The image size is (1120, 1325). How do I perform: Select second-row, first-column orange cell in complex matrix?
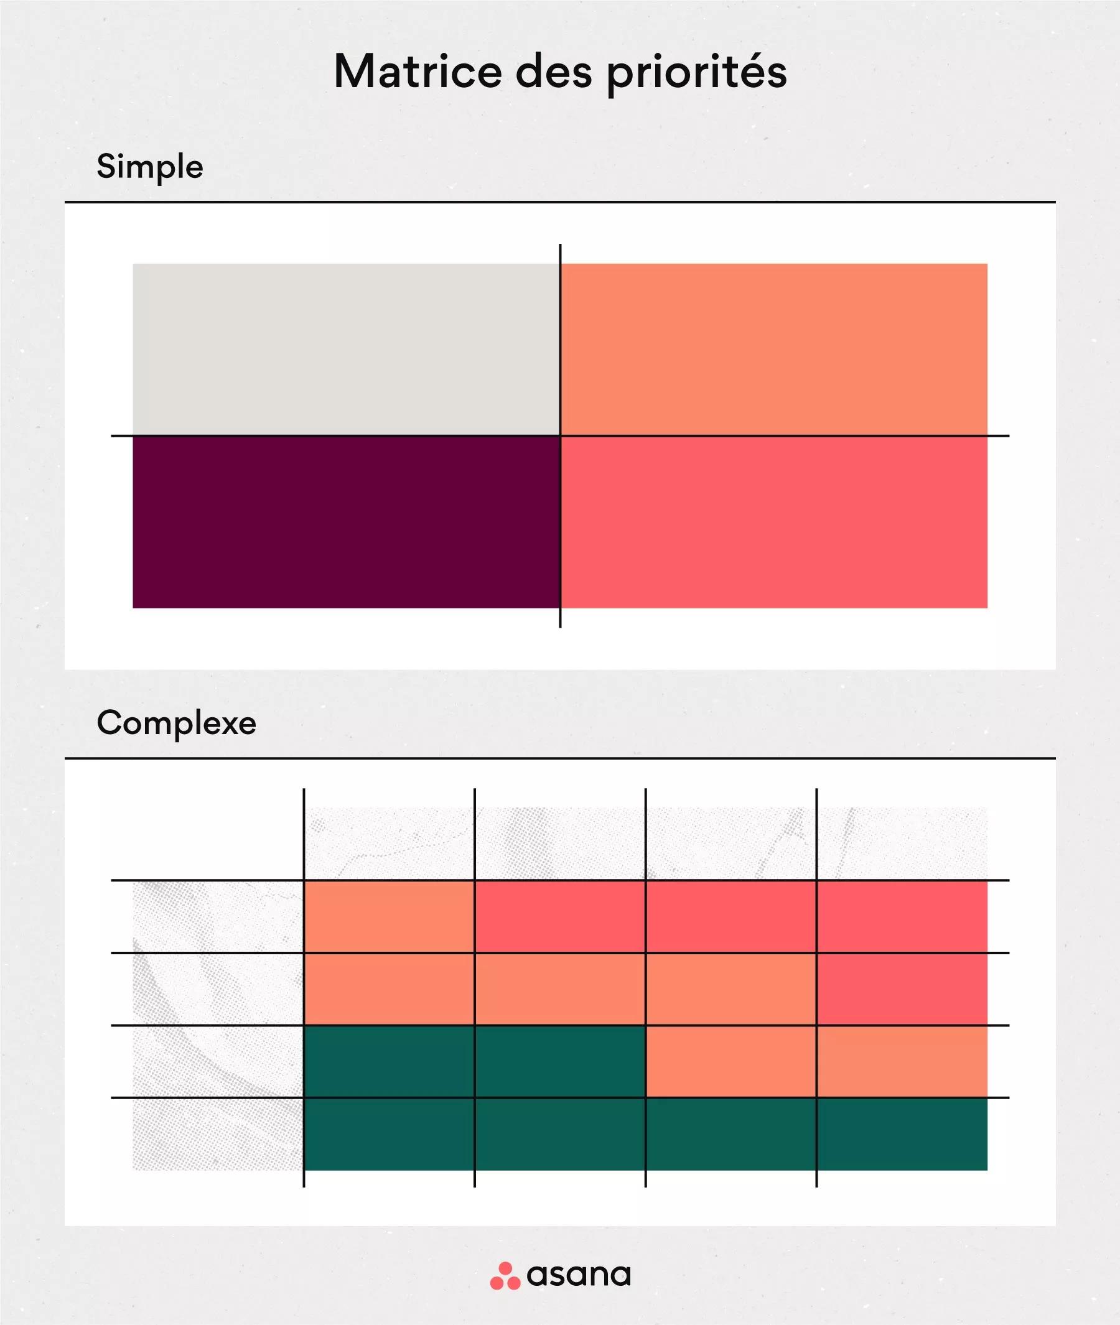coord(390,988)
